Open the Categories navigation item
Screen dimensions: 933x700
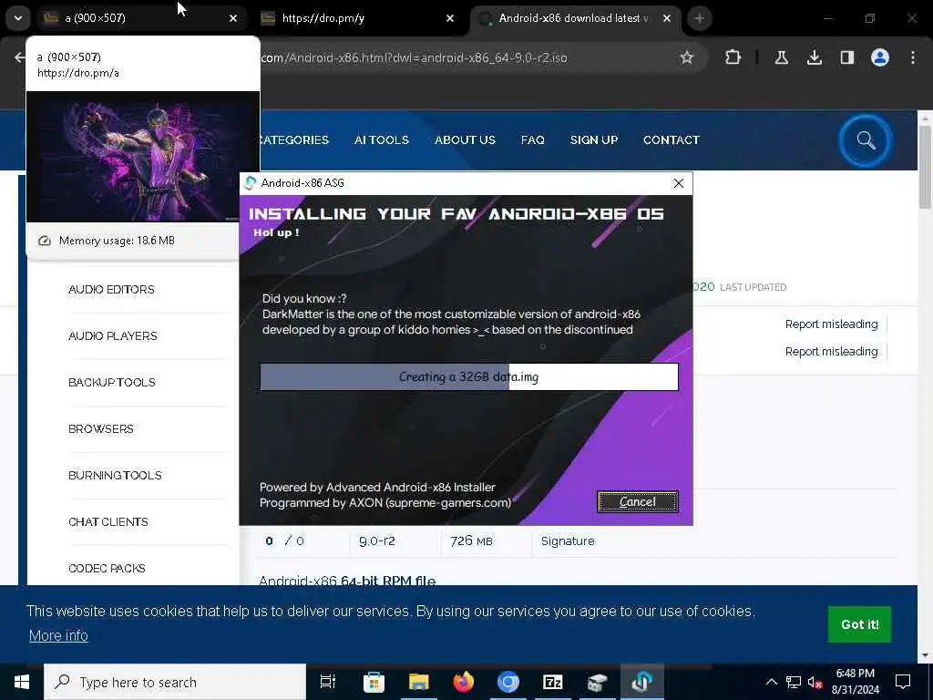(x=294, y=139)
